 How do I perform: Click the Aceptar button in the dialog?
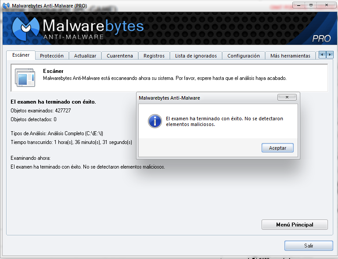click(277, 148)
